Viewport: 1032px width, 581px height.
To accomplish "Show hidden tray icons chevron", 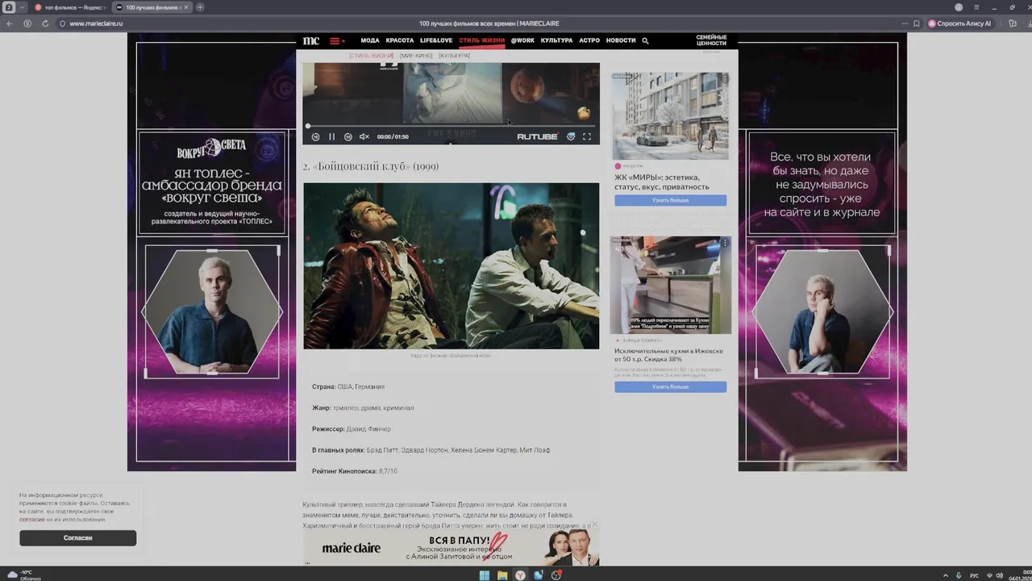I will click(x=946, y=575).
